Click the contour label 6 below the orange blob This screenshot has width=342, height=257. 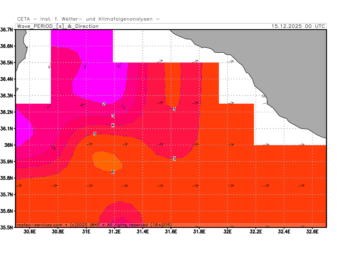pyautogui.click(x=113, y=172)
